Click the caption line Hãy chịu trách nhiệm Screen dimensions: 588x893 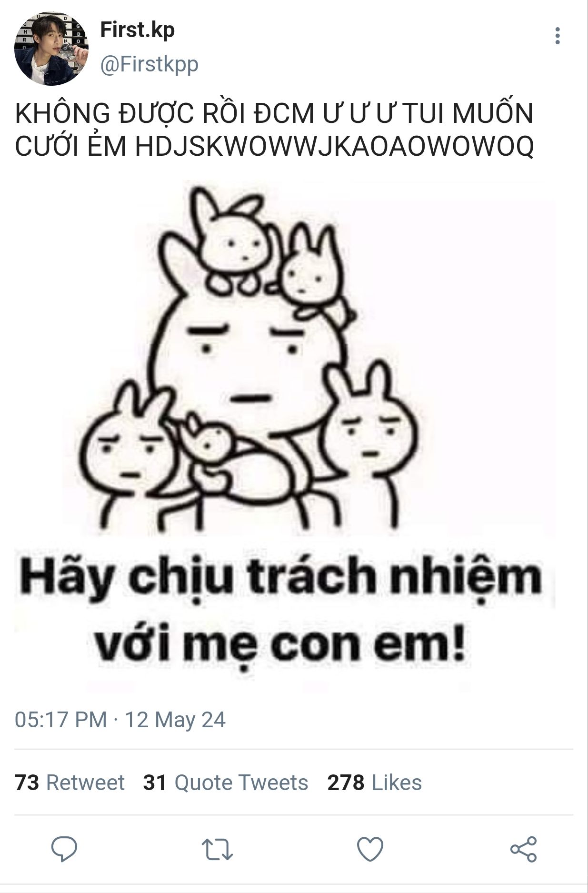[281, 579]
